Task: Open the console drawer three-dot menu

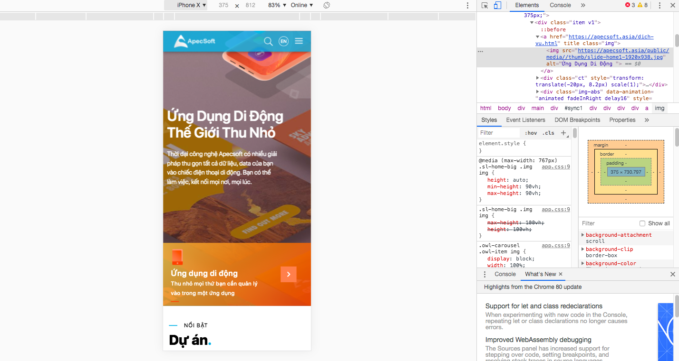Action: [485, 274]
